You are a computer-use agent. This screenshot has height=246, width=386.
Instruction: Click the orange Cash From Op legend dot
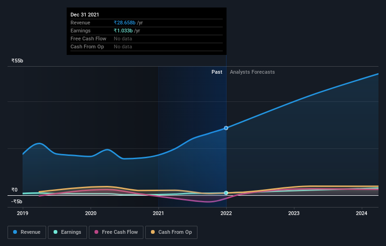153,232
